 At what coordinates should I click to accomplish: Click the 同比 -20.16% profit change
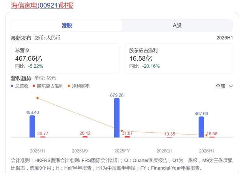(145, 66)
